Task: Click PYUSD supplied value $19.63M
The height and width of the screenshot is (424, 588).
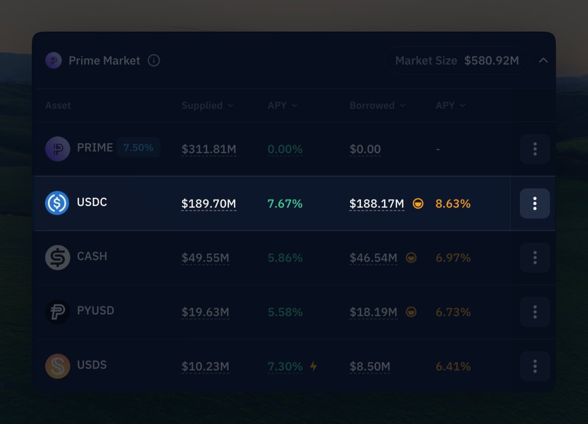Action: tap(205, 312)
